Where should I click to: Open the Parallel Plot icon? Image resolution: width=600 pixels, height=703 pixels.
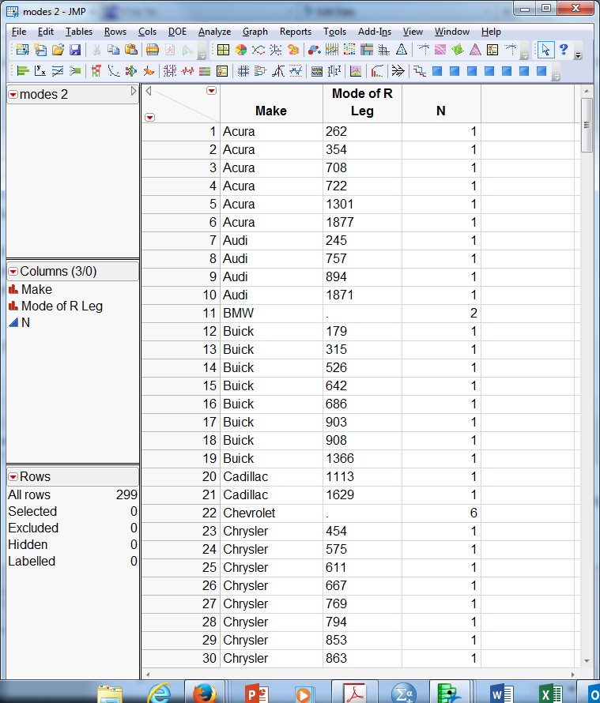click(332, 50)
